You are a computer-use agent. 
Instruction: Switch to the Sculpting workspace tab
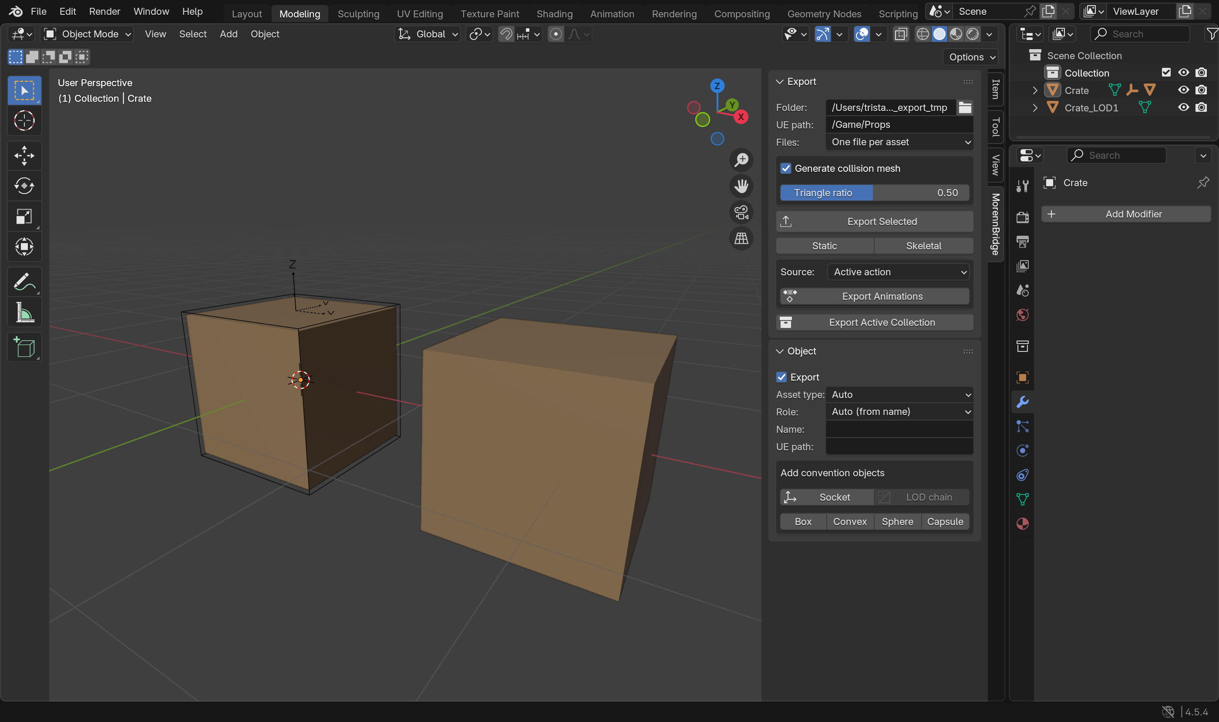tap(358, 13)
